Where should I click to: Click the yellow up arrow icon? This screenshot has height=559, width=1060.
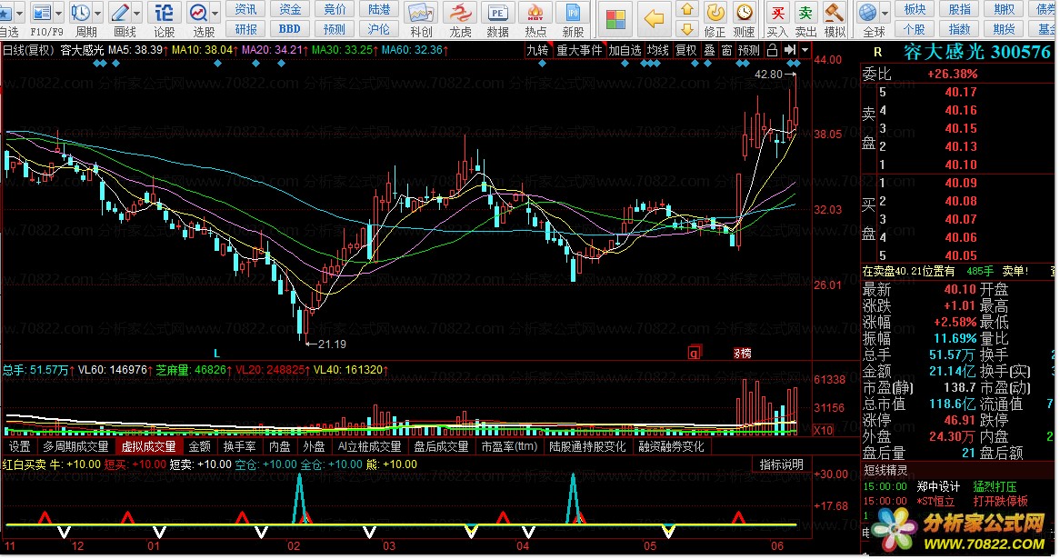687,9
